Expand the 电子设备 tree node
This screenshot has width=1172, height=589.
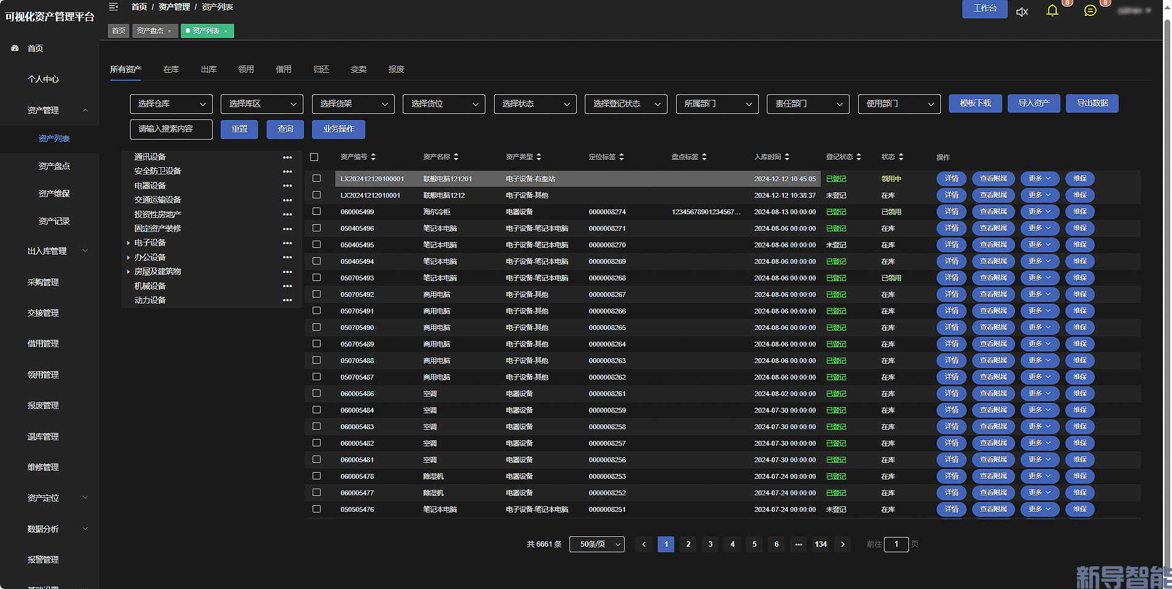pos(128,243)
